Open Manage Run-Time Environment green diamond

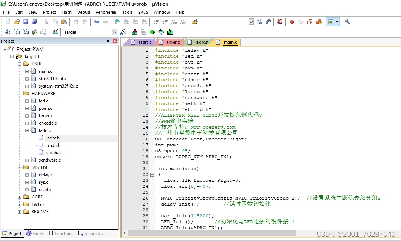[x=152, y=32]
